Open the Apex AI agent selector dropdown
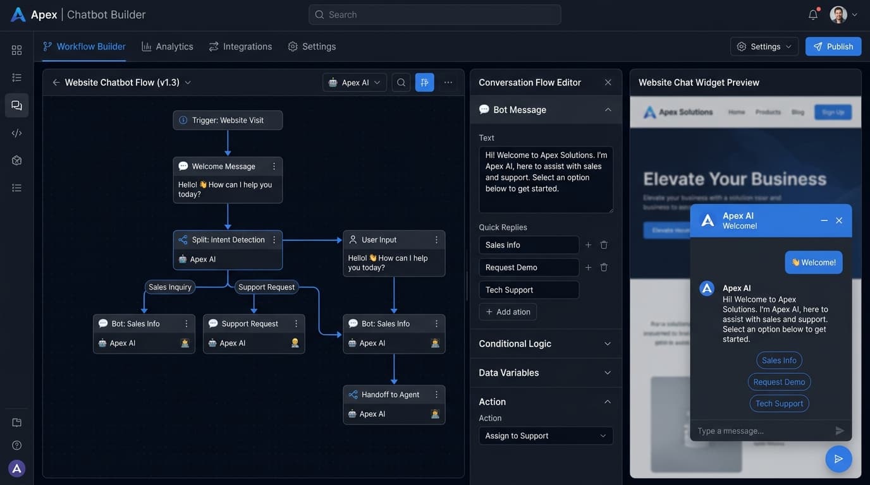Viewport: 870px width, 485px height. (x=355, y=82)
